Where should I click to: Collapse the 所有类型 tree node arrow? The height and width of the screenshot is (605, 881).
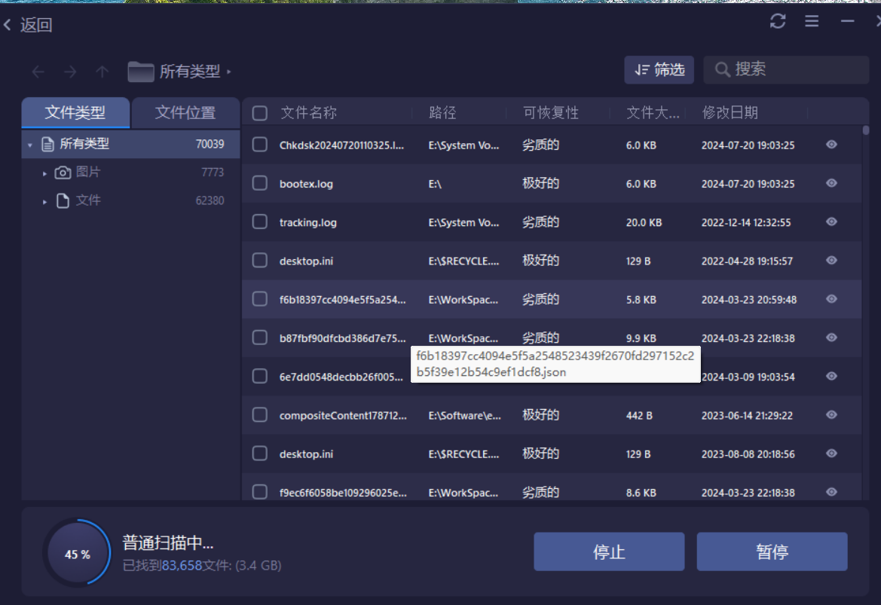tap(30, 145)
